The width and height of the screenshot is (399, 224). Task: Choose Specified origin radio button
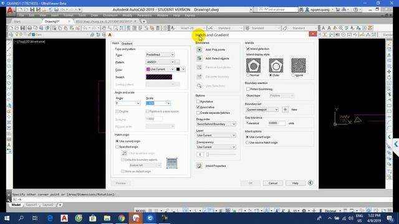[117, 147]
